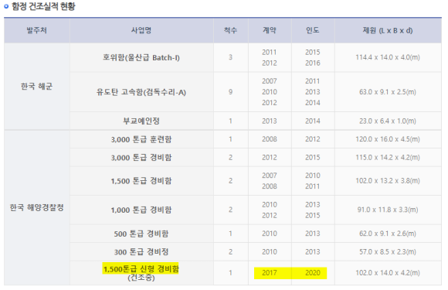
Task: Click the '3,000 톤급 훈련함' project name
Action: click(141, 139)
